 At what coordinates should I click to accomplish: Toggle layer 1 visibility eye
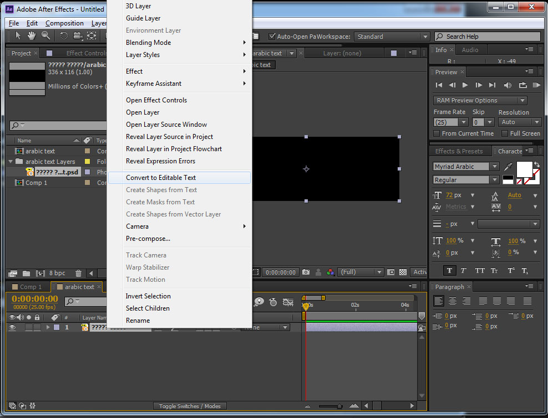(12, 327)
